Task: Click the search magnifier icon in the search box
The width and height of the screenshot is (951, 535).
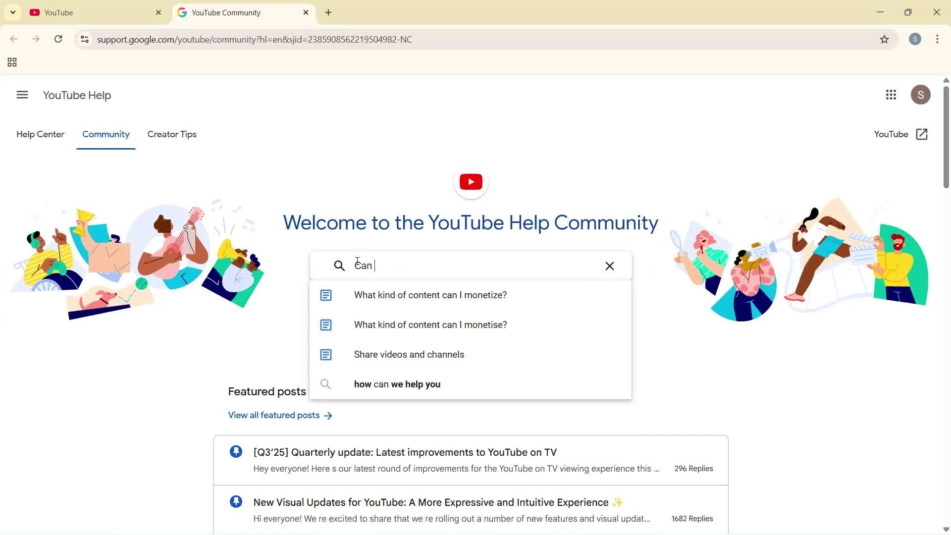Action: (x=339, y=266)
